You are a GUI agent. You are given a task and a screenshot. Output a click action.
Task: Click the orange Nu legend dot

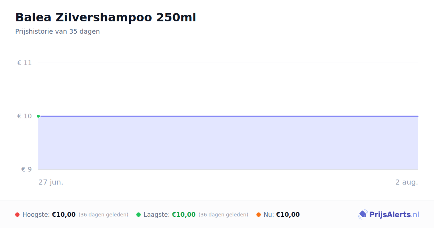tap(259, 215)
